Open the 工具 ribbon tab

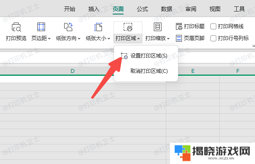[x=239, y=9]
